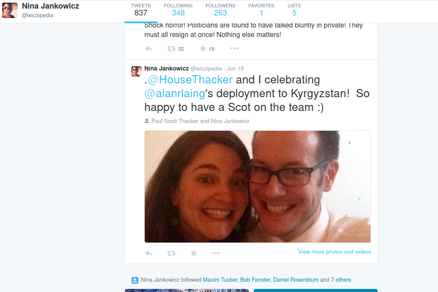The width and height of the screenshot is (438, 292).
Task: Favorite the Kyrgyzstan deployment tweet
Action: (x=194, y=253)
